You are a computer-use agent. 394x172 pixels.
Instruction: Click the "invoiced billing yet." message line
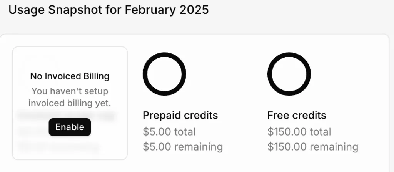click(x=70, y=103)
